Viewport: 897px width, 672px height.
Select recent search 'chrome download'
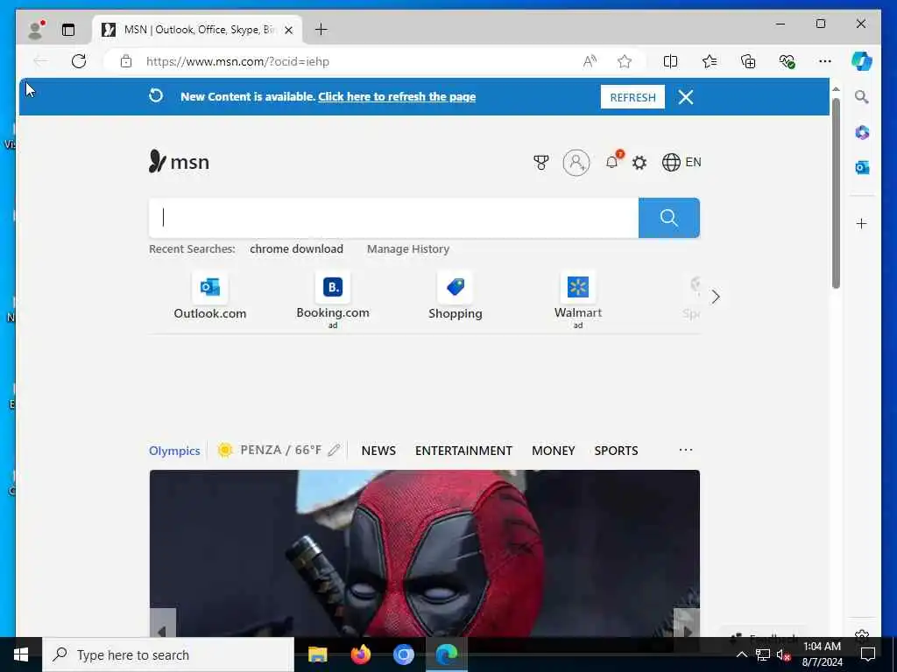(296, 249)
